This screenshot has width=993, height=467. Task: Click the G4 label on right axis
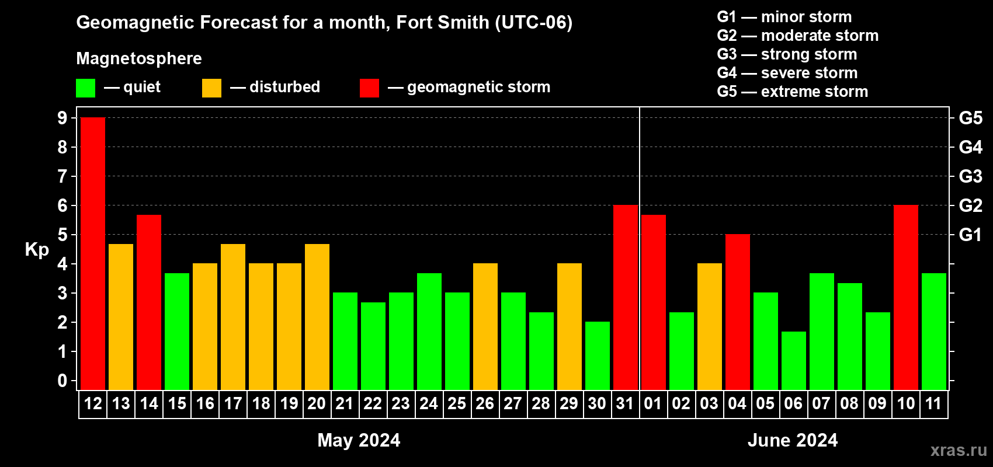[x=971, y=147]
